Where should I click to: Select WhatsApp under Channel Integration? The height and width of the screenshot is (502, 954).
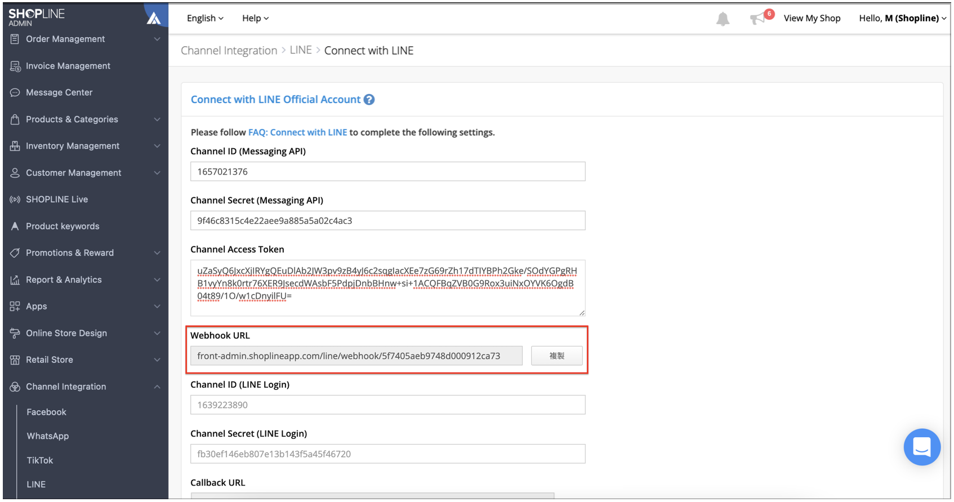point(48,436)
